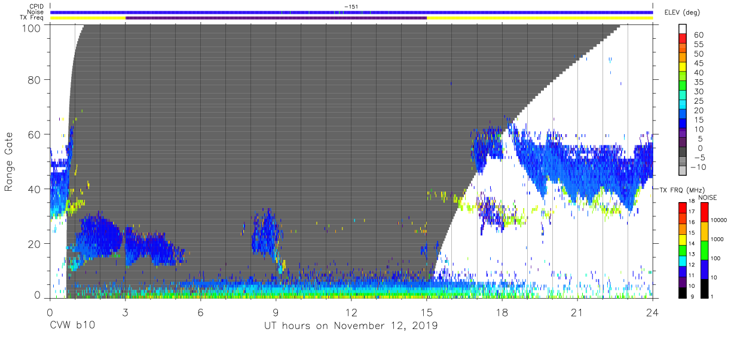Screen dimensions: 734x338
Task: Click the UT hours on November 12, 2019 title
Action: coord(351,326)
